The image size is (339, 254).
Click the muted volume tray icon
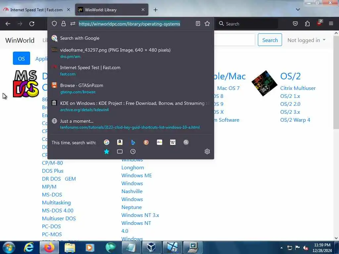(306, 248)
